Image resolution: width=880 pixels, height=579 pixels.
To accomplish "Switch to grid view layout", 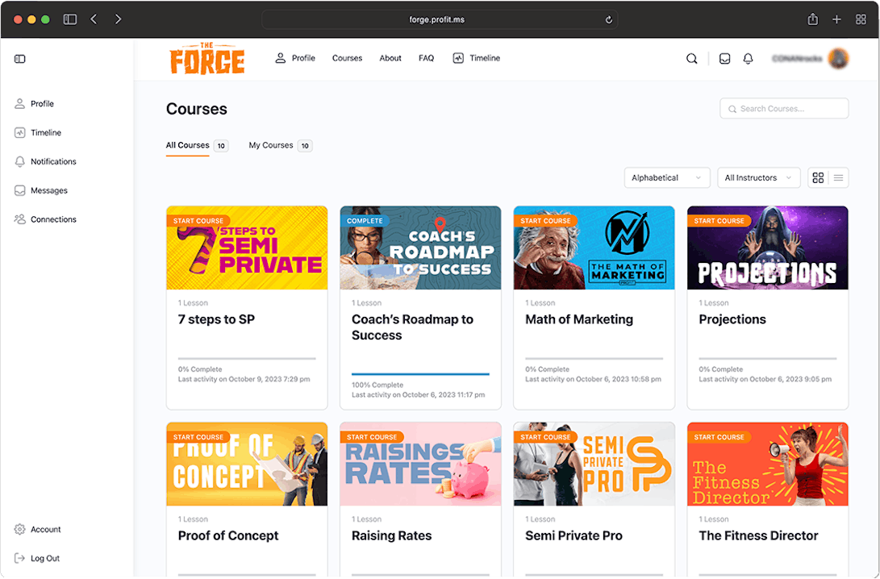I will tap(818, 178).
